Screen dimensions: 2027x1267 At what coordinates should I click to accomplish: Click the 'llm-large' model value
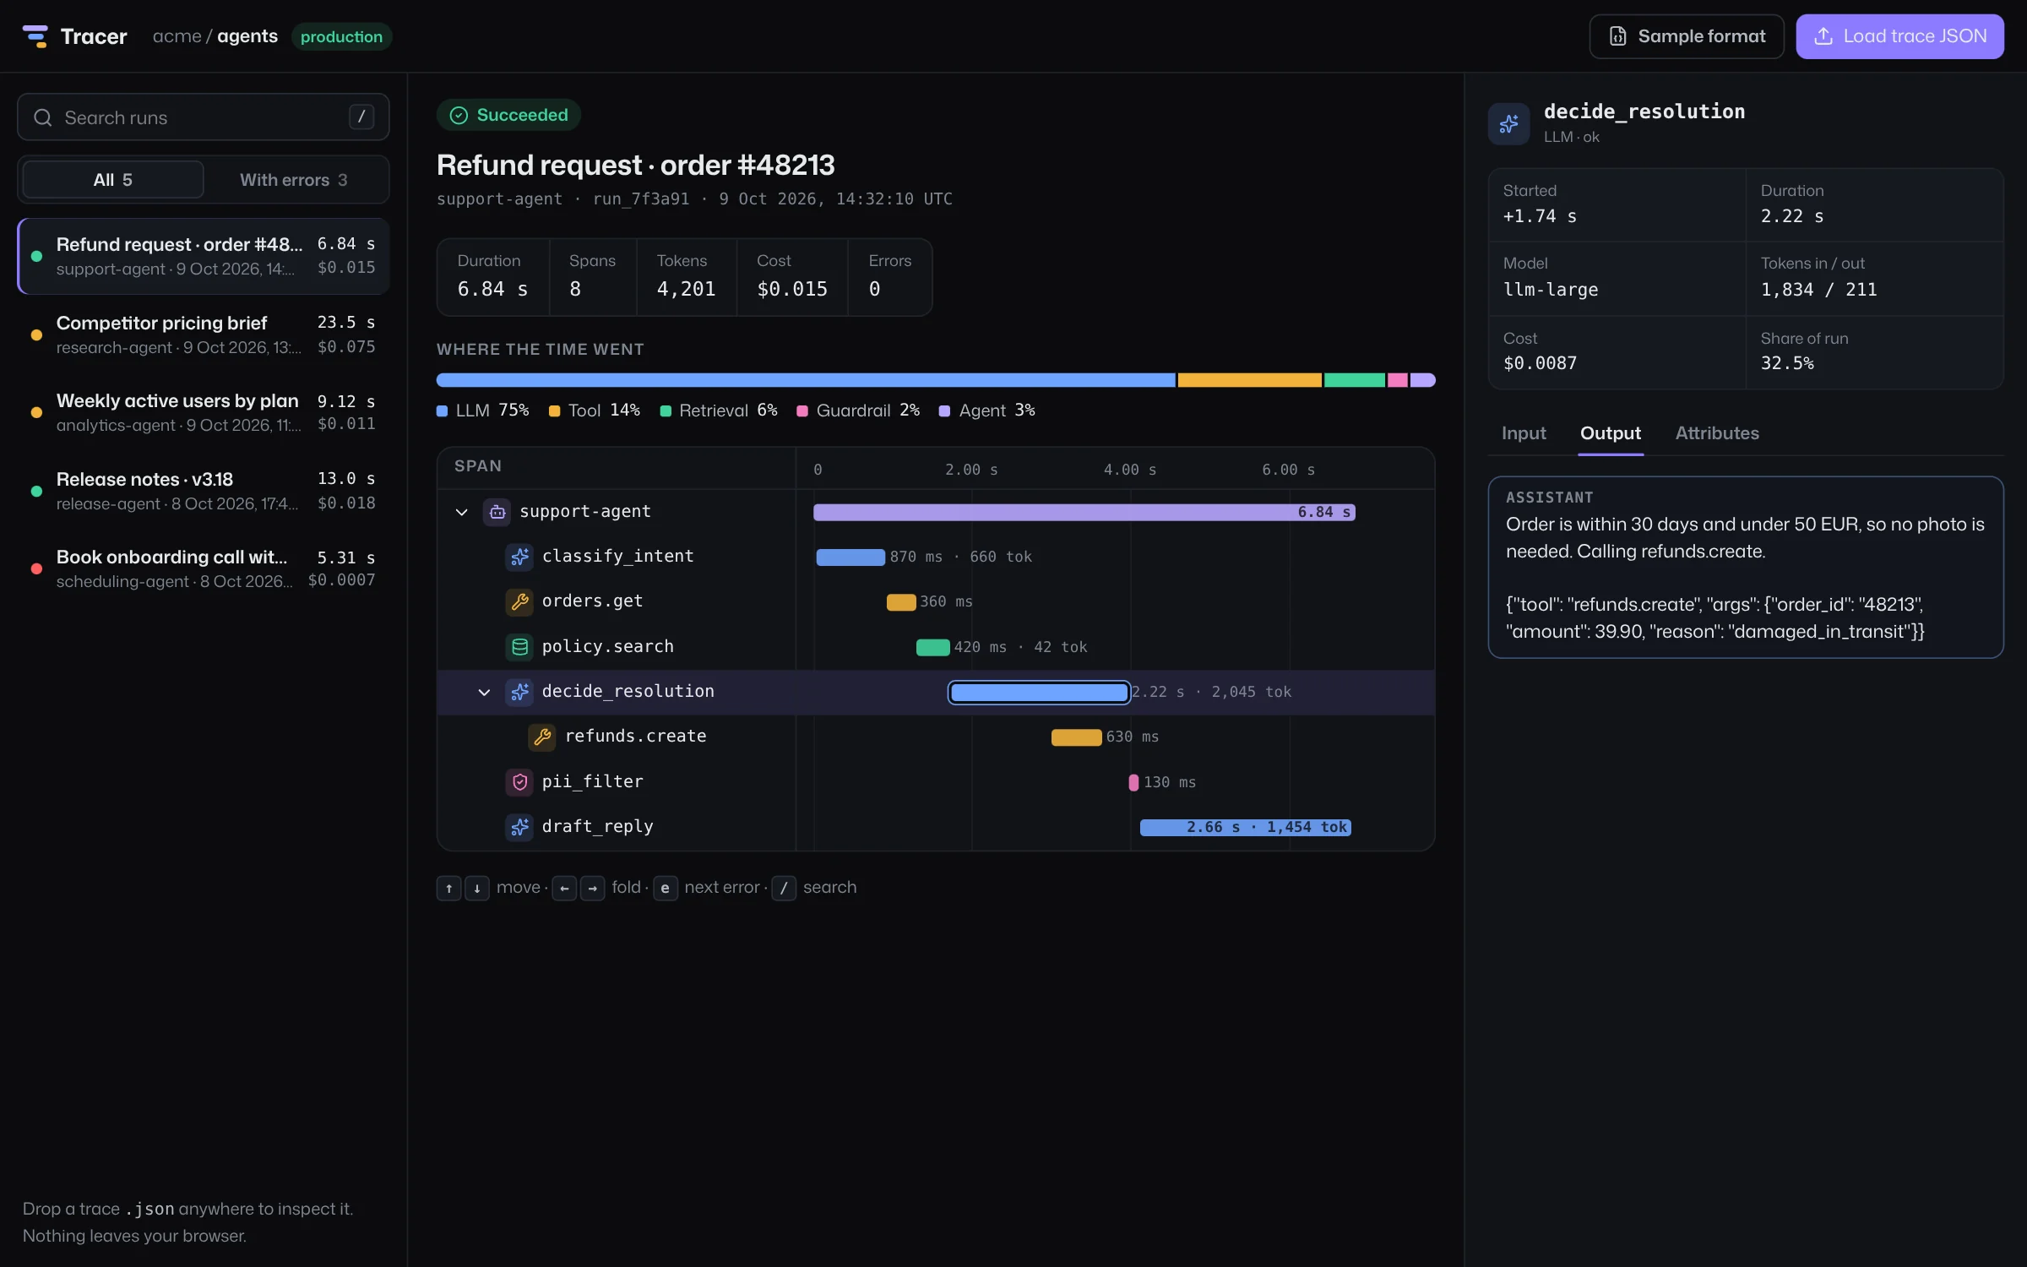(1551, 290)
